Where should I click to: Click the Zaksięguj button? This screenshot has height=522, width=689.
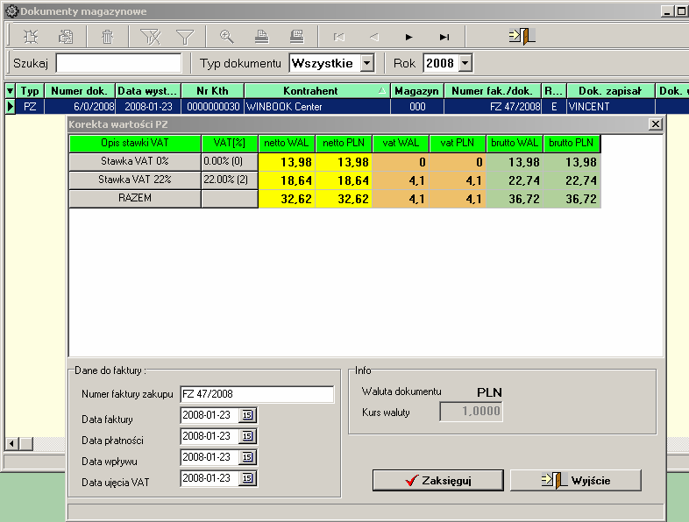[438, 480]
